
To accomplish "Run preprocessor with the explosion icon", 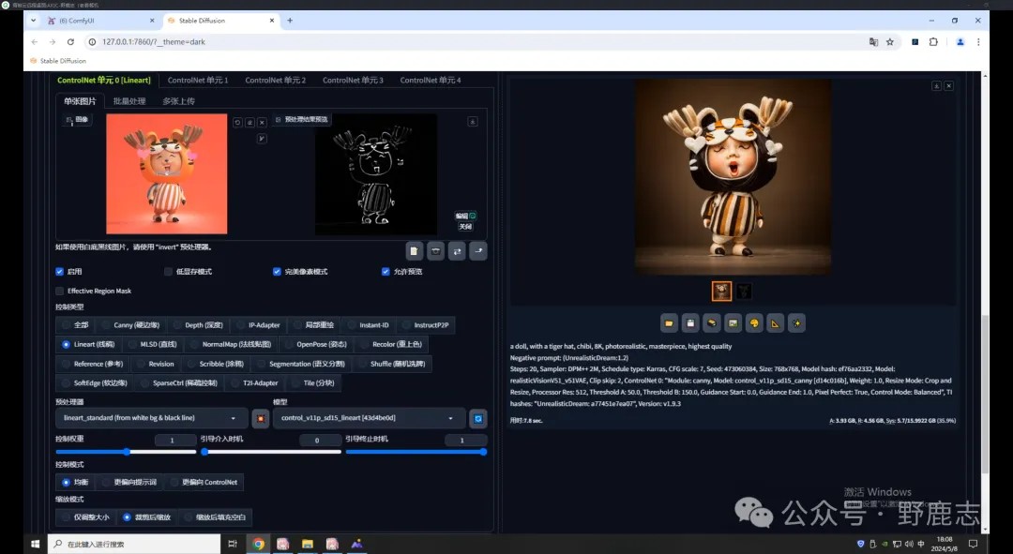I will coord(261,418).
